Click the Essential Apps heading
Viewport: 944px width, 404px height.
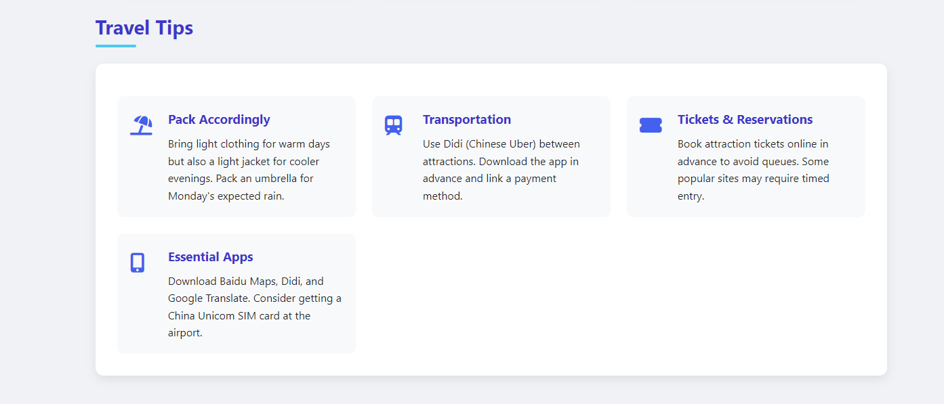pyautogui.click(x=211, y=257)
